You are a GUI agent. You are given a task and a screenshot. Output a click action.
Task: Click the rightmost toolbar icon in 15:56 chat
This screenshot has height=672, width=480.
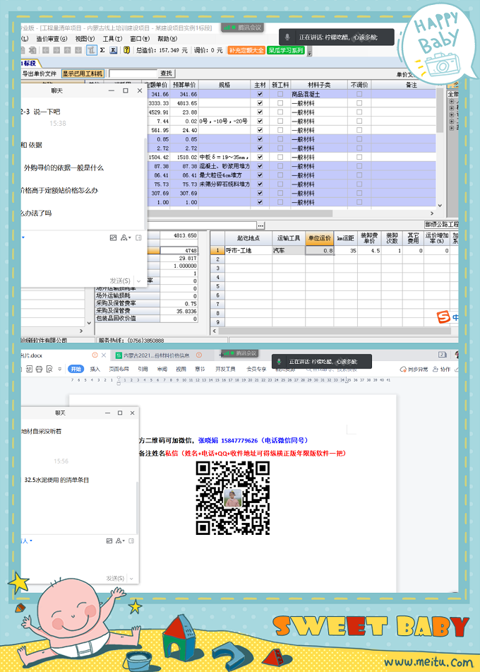coord(131,541)
